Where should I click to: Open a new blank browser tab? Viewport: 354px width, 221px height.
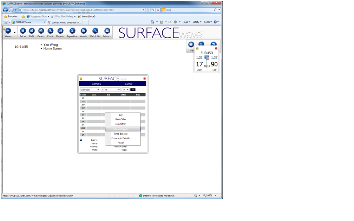[x=86, y=22]
